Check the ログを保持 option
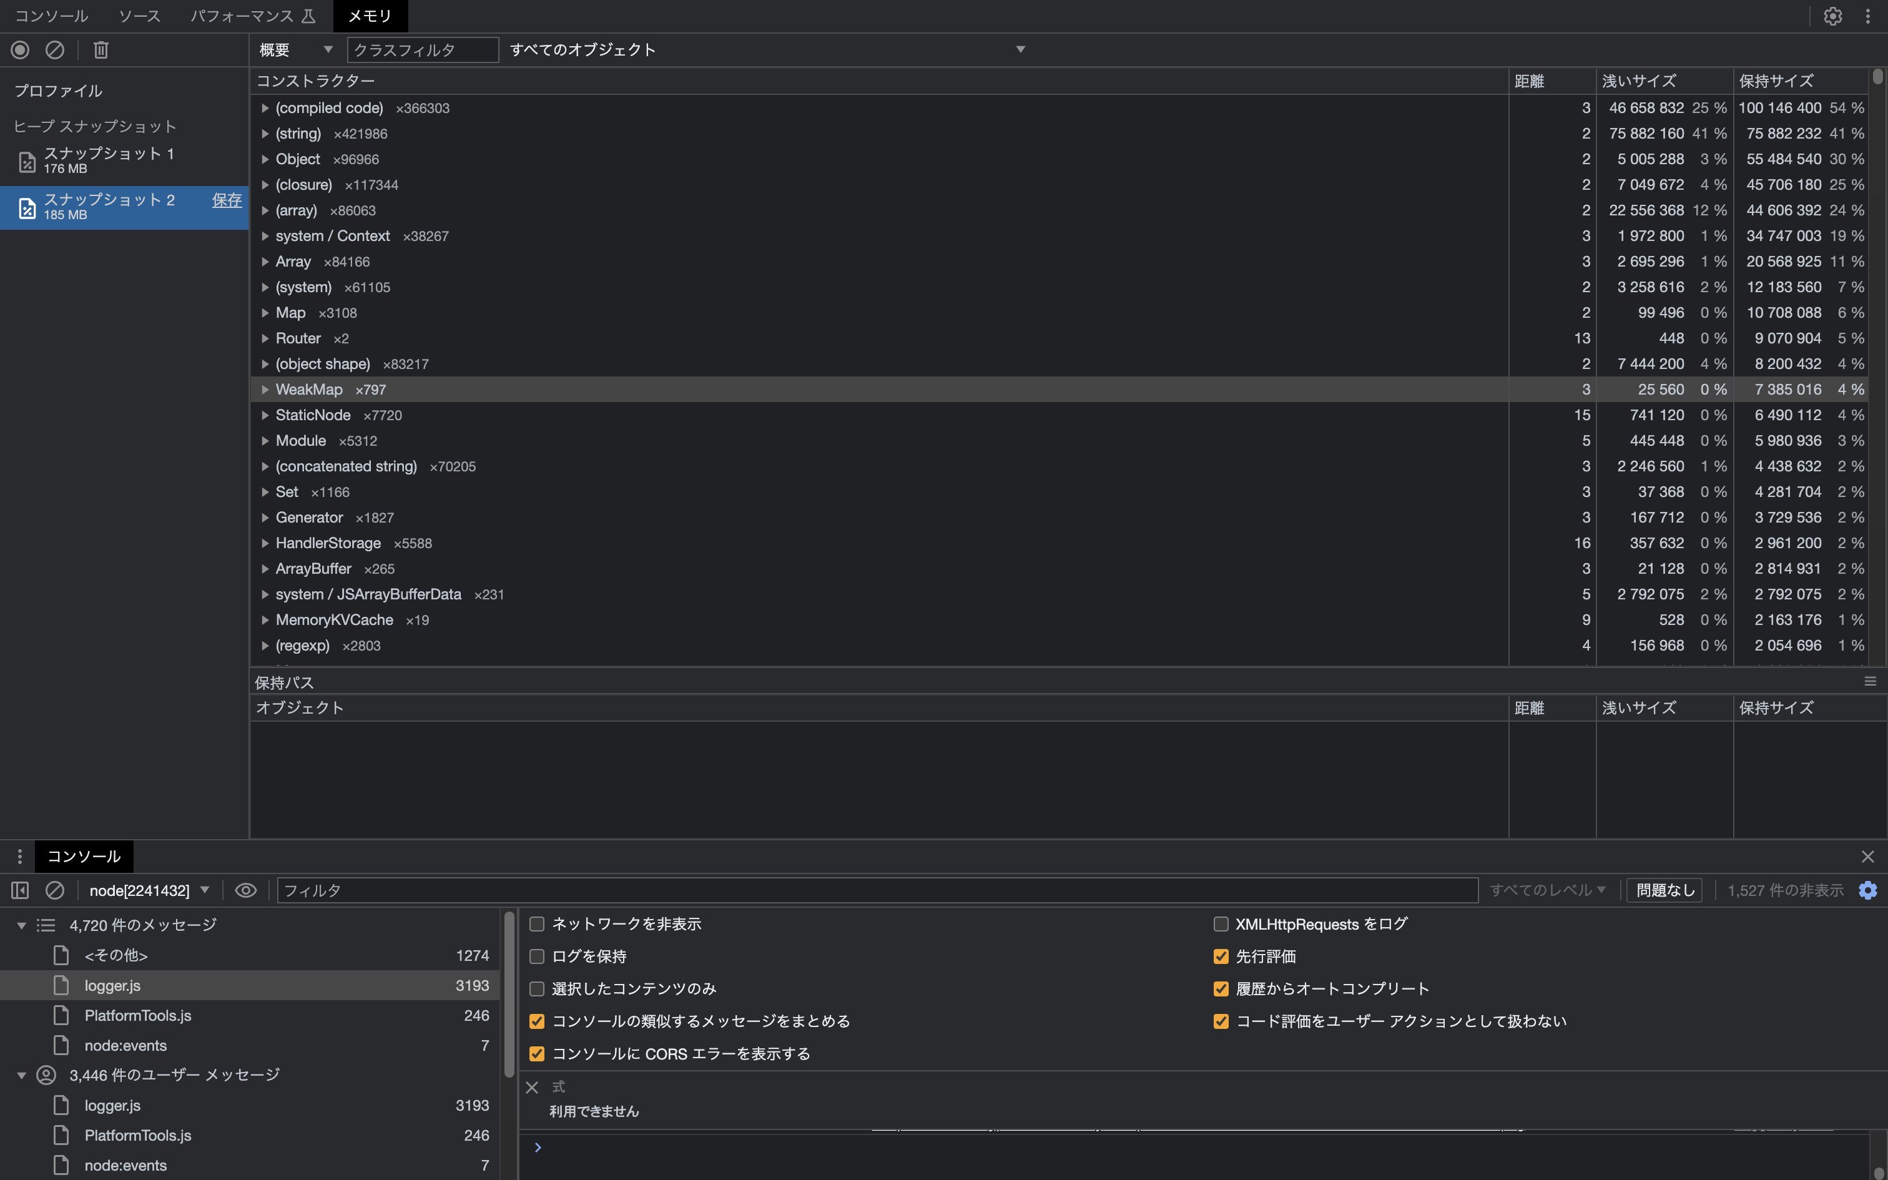Screen dimensions: 1888x1180 point(537,955)
